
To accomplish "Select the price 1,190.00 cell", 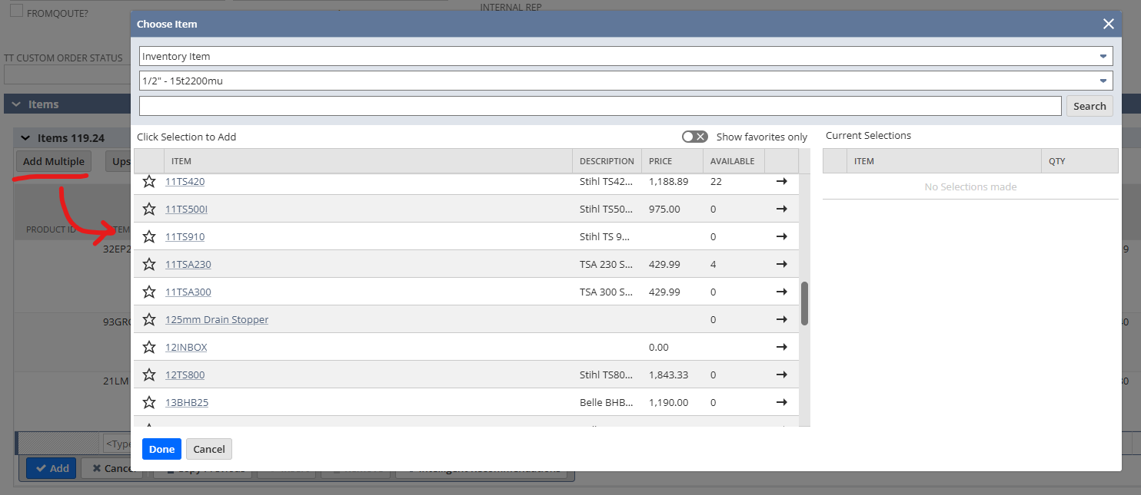I will coord(668,402).
